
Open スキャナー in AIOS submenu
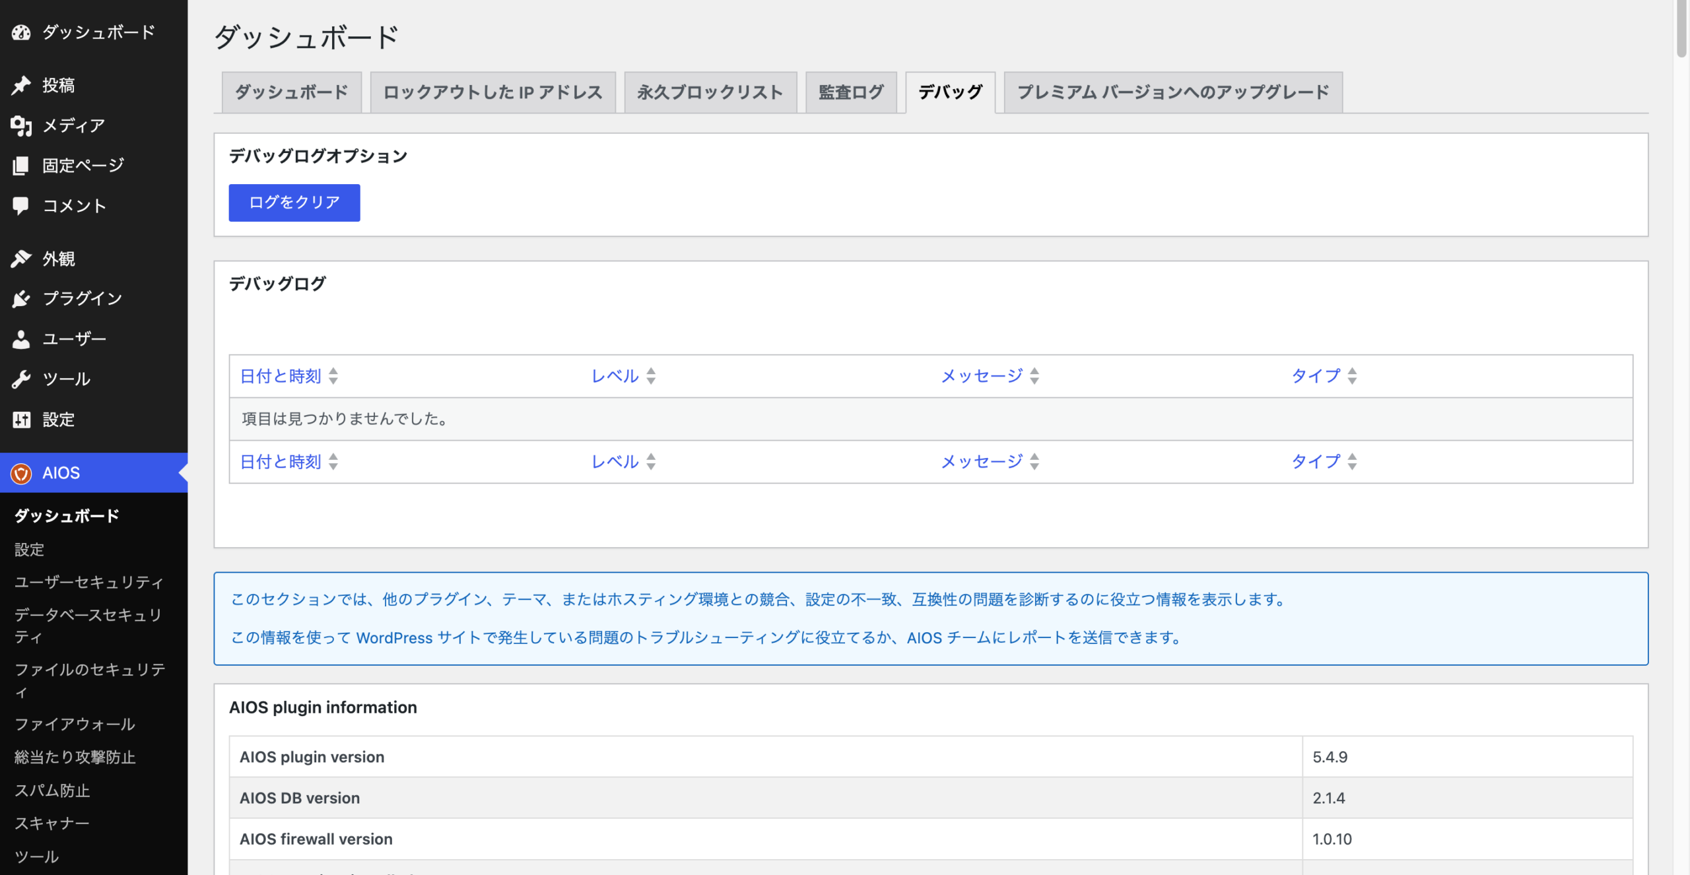[52, 824]
